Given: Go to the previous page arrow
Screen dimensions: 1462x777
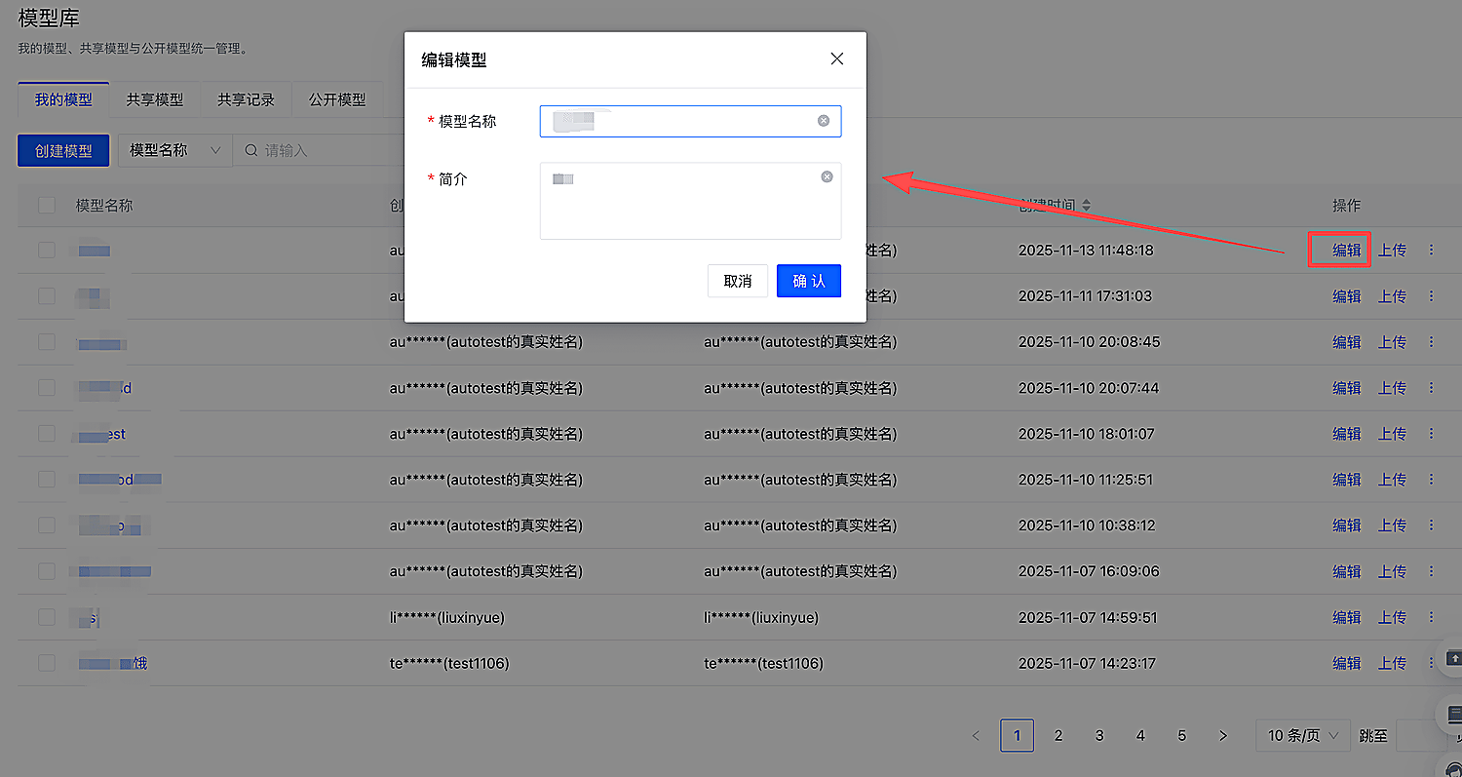Looking at the screenshot, I should point(976,735).
